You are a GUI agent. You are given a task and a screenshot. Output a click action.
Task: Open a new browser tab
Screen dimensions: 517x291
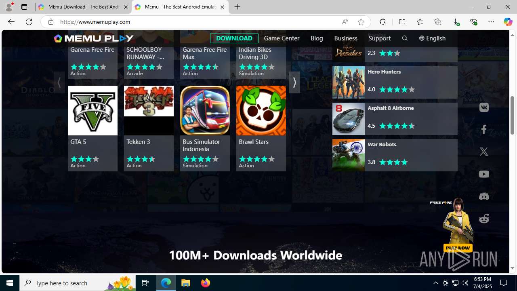(x=237, y=7)
